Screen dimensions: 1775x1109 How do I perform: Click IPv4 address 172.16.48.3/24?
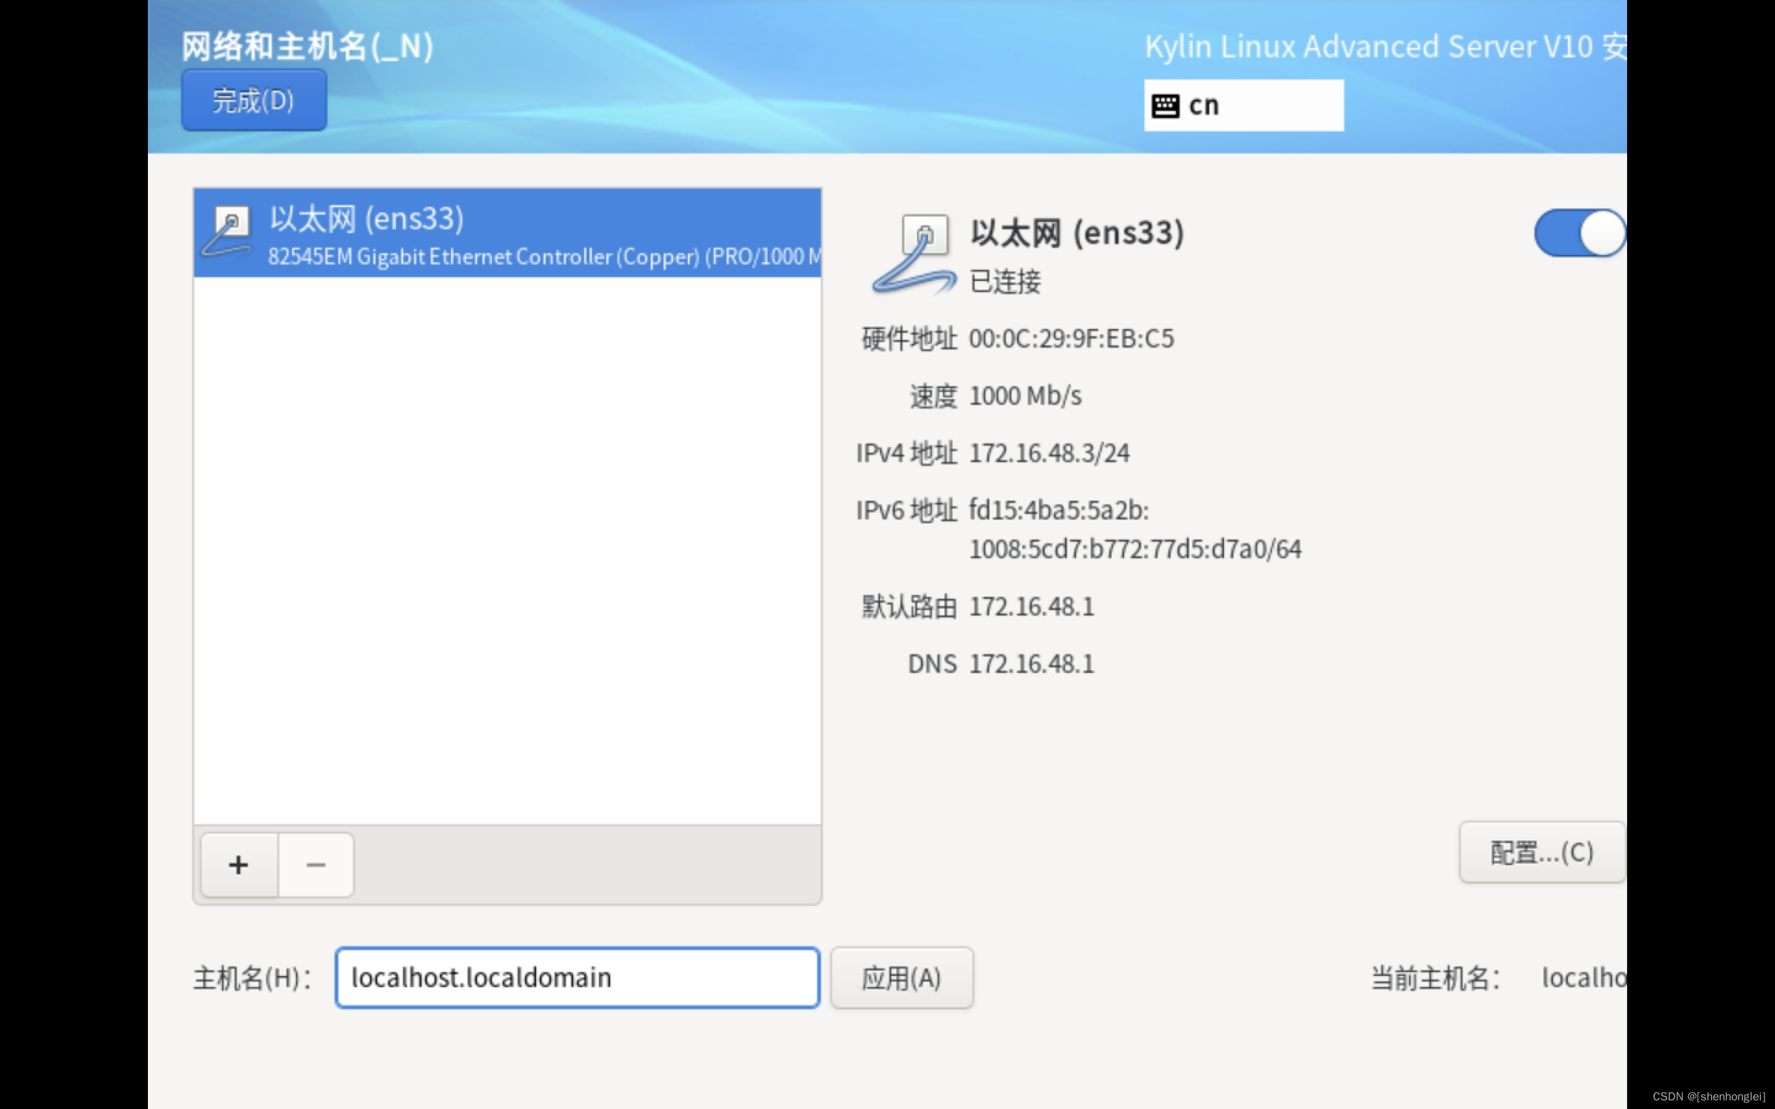pyautogui.click(x=1049, y=453)
